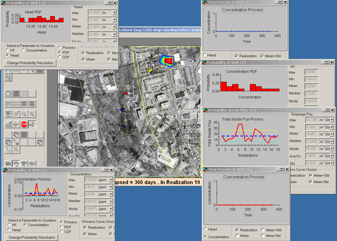337x241 pixels.
Task: Click the forward arrow run icon
Action: (x=32, y=125)
